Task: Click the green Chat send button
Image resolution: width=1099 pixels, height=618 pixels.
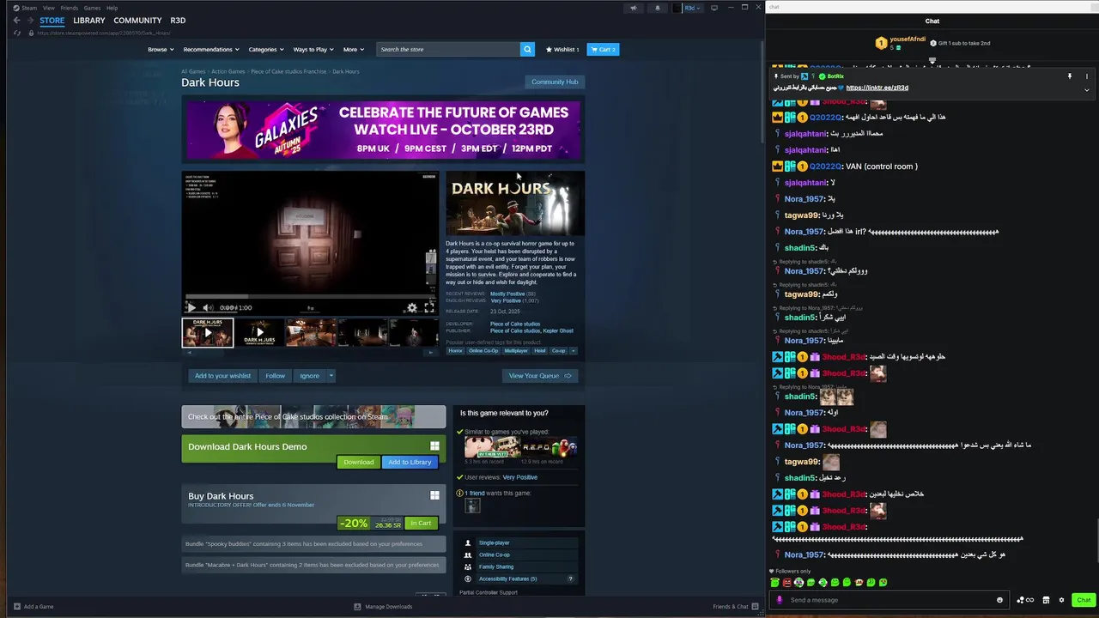Action: (1084, 600)
